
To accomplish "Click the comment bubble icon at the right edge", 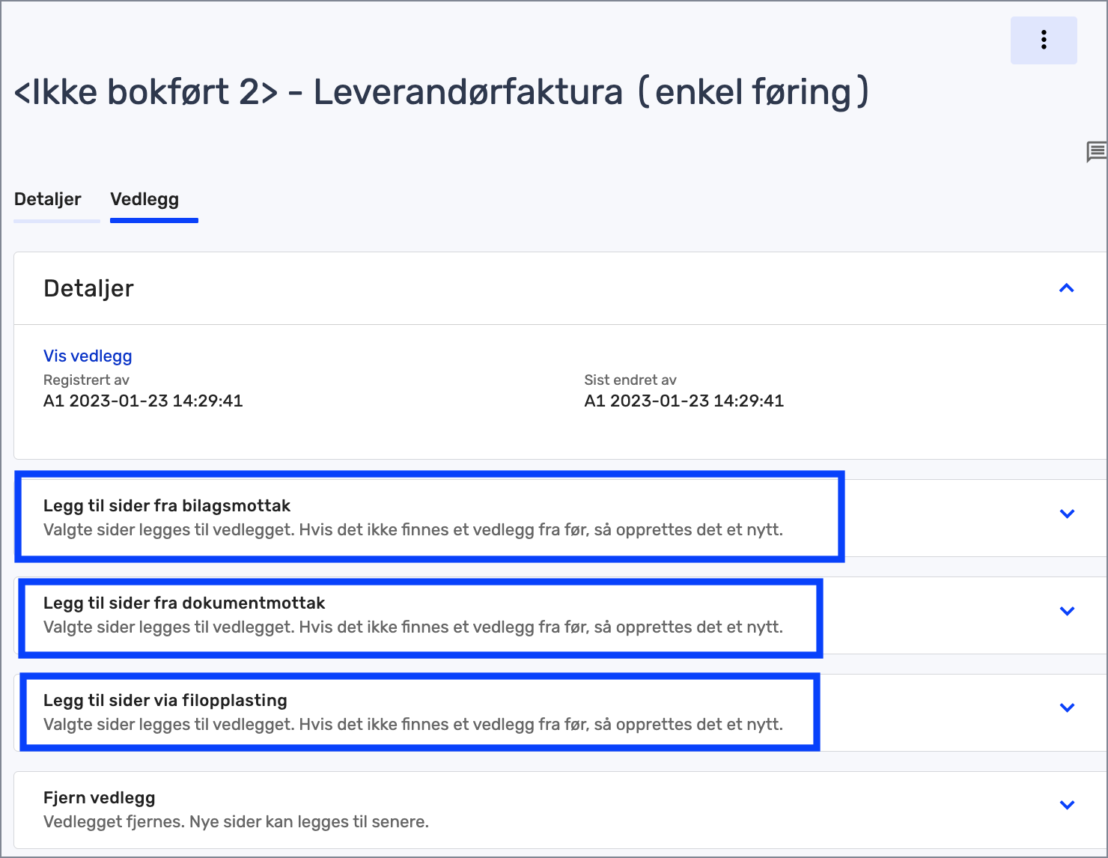I will [1096, 151].
